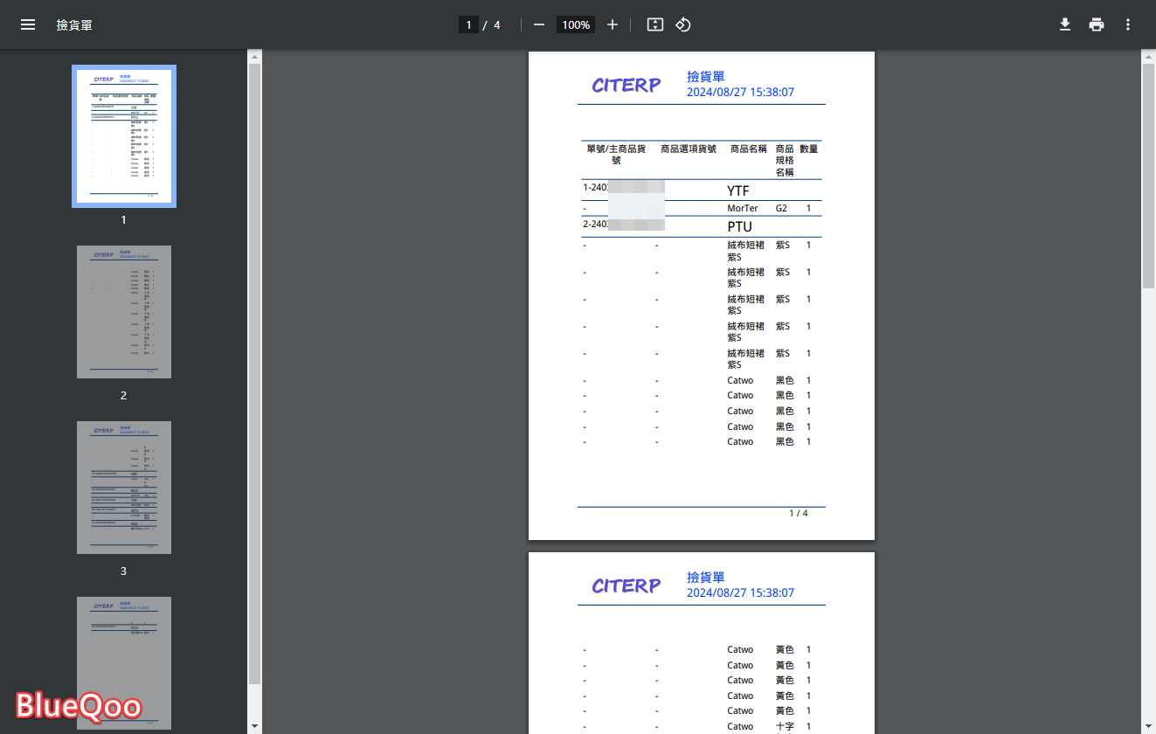Click the fit to page icon
The image size is (1156, 734).
tap(655, 24)
